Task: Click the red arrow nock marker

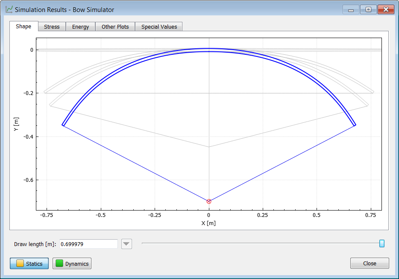Action: 208,201
